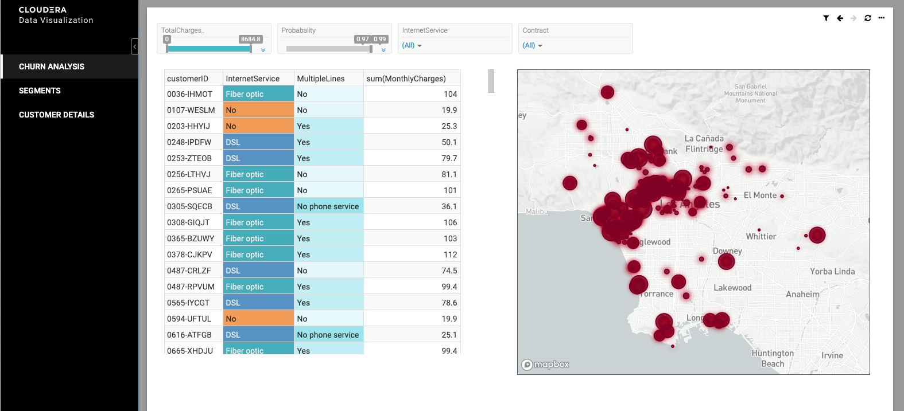The image size is (904, 411).
Task: Open the Churn Analysis tab
Action: (x=69, y=66)
